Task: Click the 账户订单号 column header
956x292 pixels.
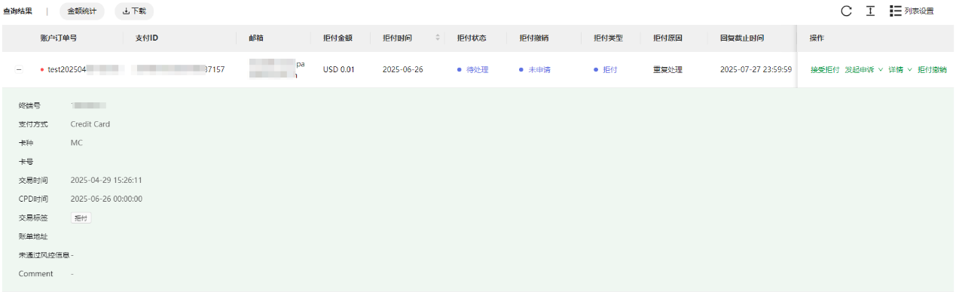Action: tap(59, 38)
